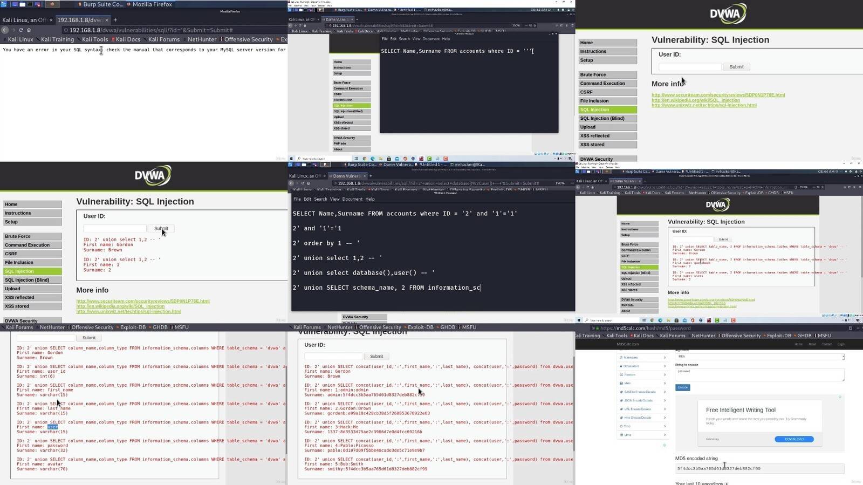
Task: Click the editor line "2' and '1'='1"
Action: click(317, 228)
